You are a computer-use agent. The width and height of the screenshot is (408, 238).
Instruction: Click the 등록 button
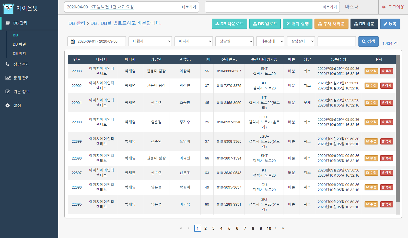click(x=390, y=24)
